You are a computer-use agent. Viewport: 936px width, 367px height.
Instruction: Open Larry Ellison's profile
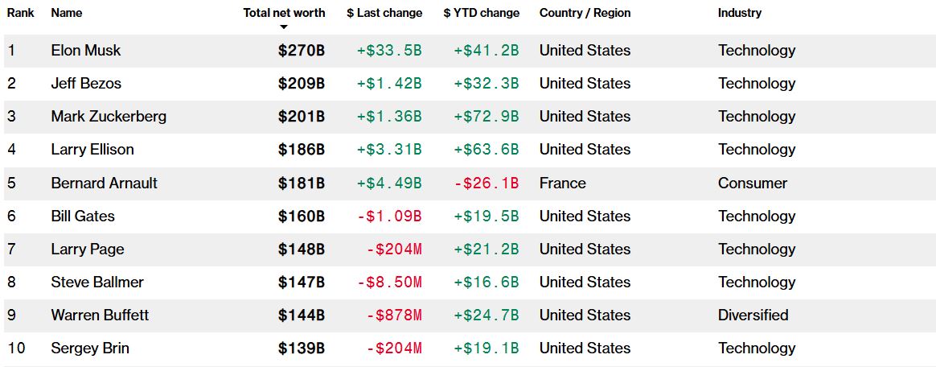92,150
